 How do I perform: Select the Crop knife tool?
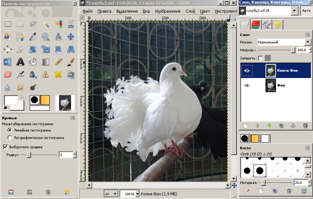(x=20, y=49)
